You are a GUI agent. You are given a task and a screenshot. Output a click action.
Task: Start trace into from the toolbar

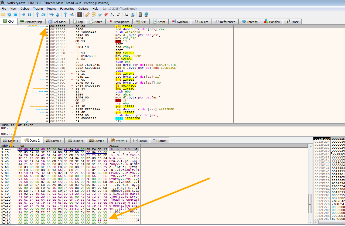coord(52,14)
